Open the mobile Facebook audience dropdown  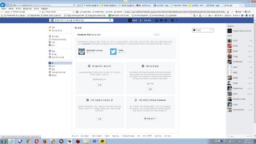click(x=150, y=119)
